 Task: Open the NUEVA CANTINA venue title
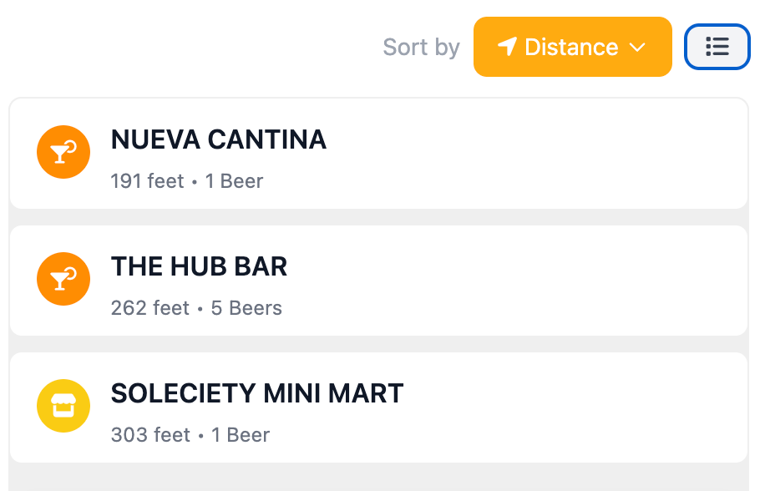tap(219, 139)
